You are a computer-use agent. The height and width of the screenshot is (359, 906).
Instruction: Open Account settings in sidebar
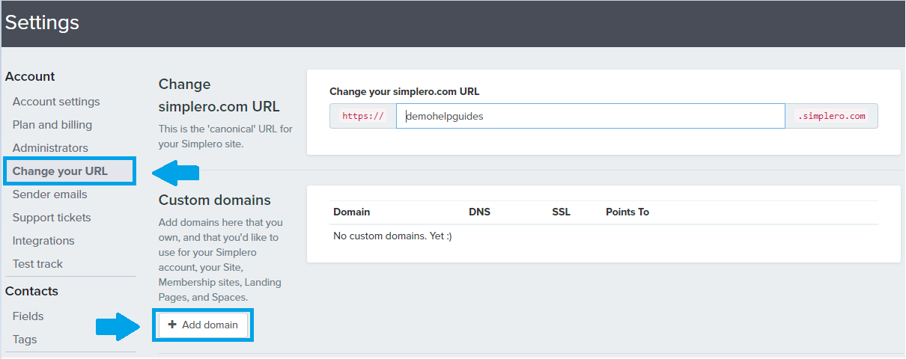(x=56, y=102)
